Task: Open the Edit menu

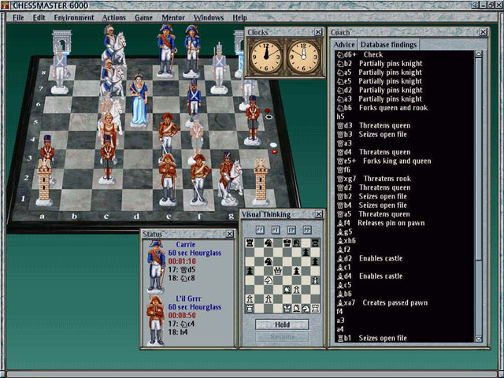Action: (39, 17)
